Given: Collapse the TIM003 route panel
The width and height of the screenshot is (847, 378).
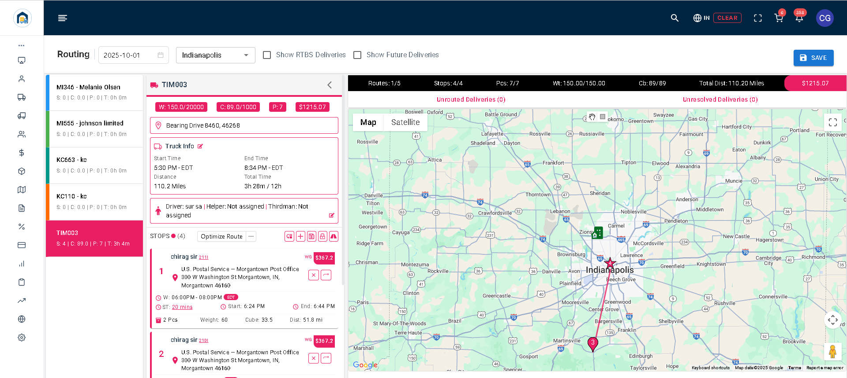Looking at the screenshot, I should click(330, 85).
